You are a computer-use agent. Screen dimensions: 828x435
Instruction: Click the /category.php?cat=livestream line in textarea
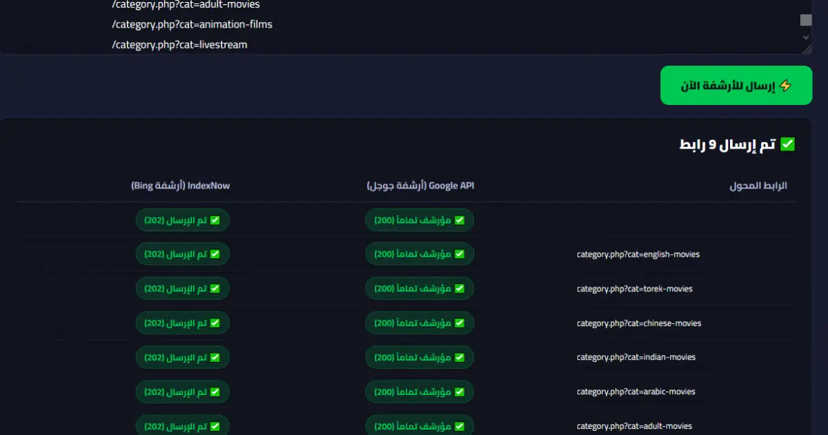pos(179,45)
